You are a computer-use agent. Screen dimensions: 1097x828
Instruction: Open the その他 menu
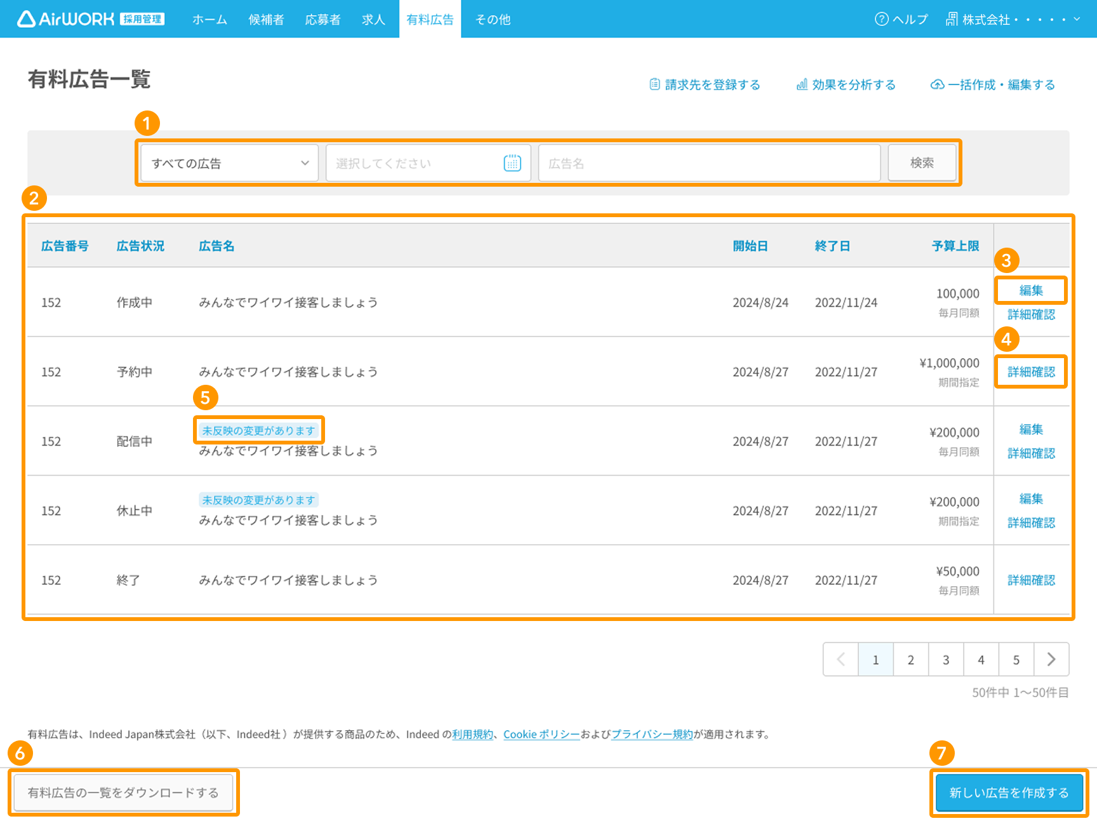[x=493, y=20]
